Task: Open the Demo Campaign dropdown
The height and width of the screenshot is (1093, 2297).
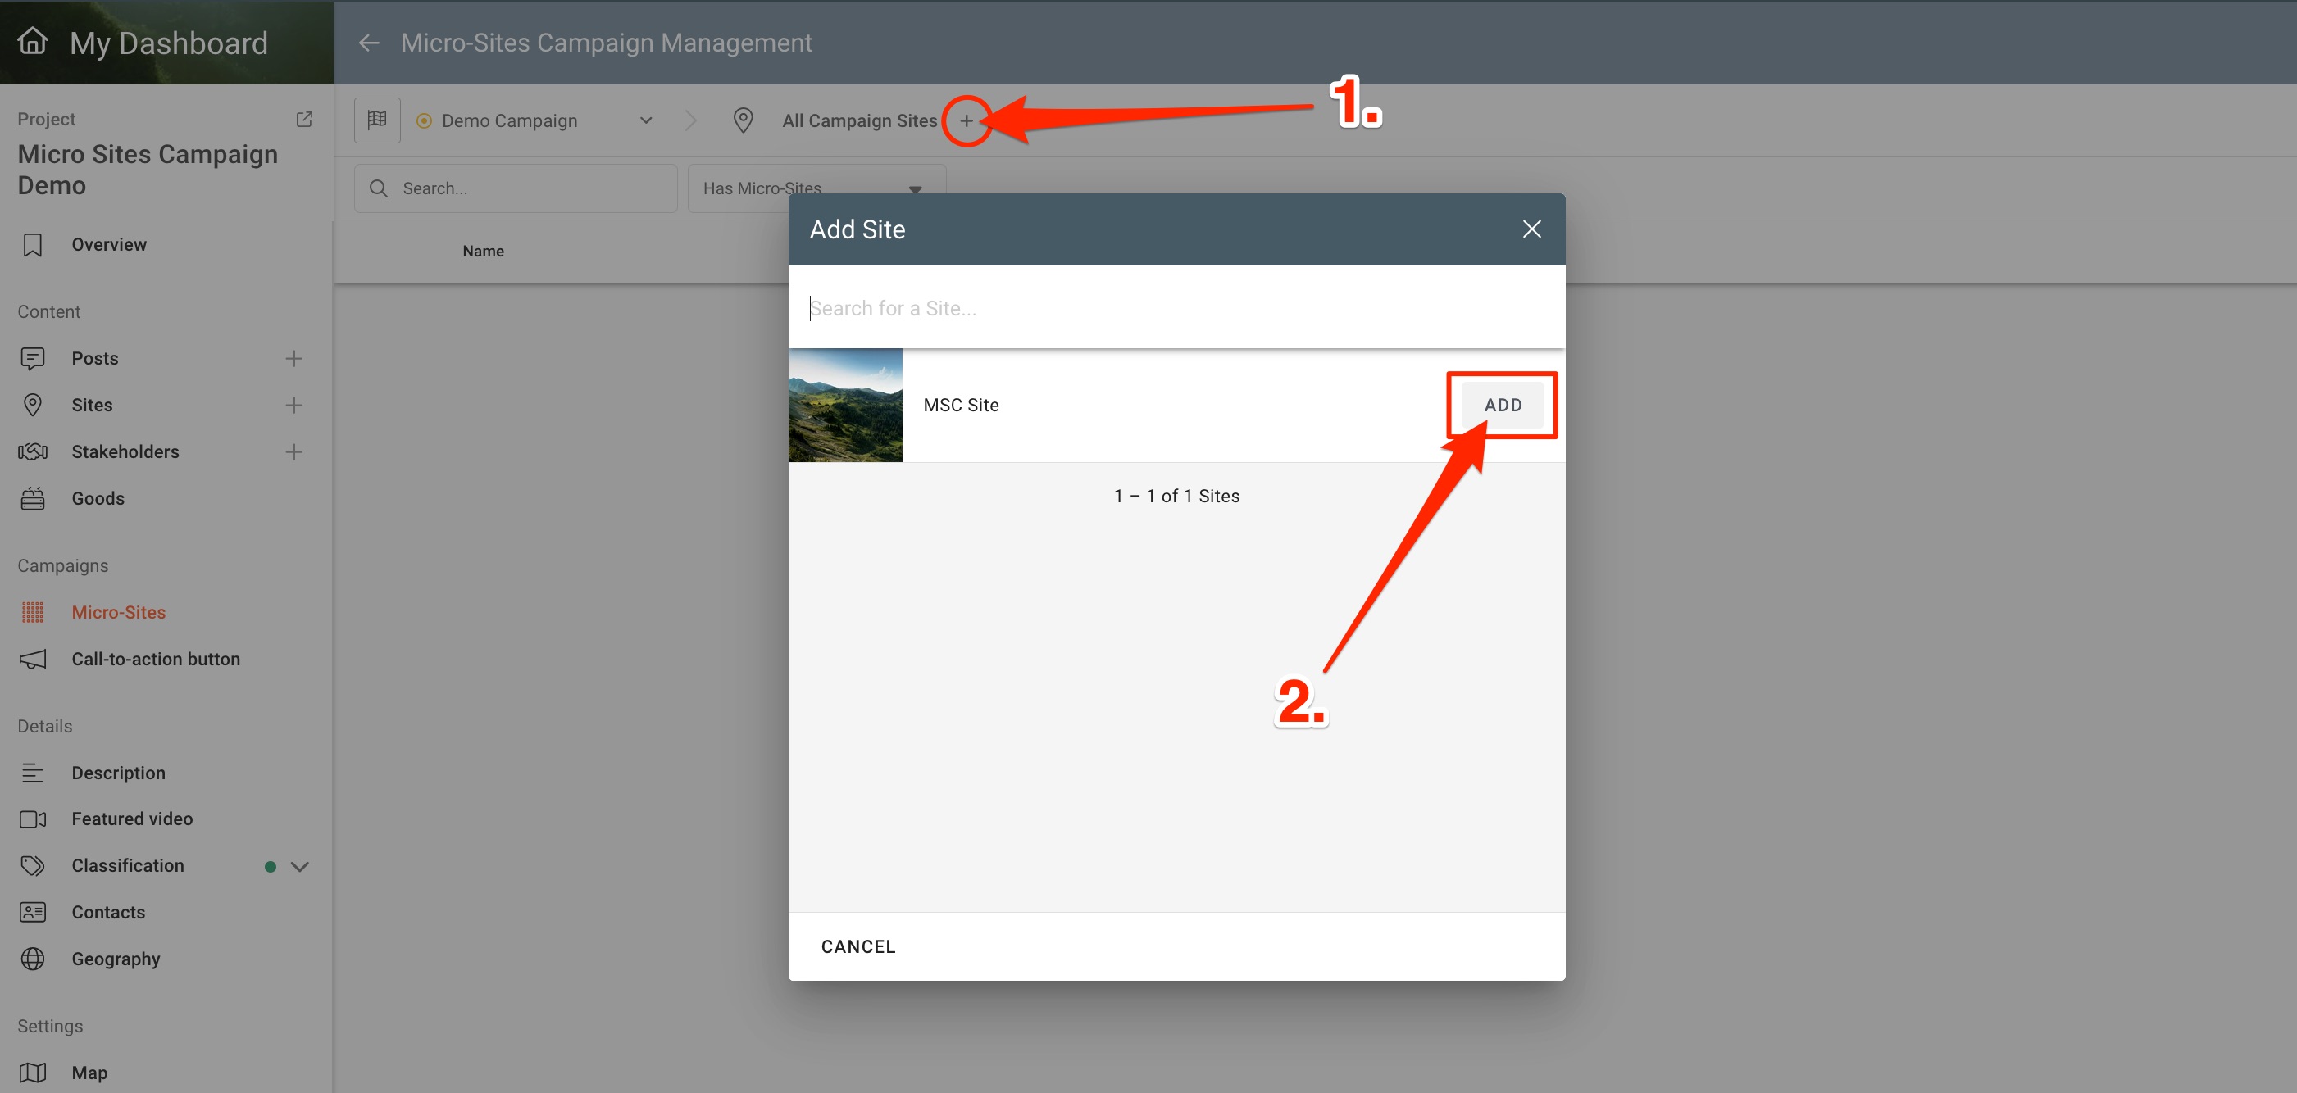Action: [646, 120]
